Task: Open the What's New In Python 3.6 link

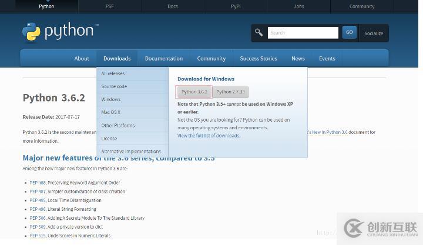Action: click(327, 132)
